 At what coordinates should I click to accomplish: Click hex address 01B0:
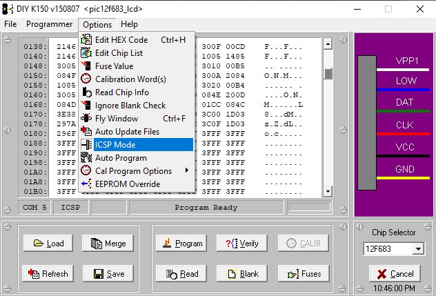pyautogui.click(x=35, y=191)
